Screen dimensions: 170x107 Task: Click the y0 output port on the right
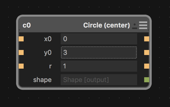pyautogui.click(x=147, y=52)
